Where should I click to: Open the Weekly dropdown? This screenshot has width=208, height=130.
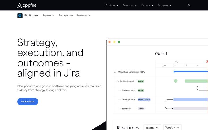[x=172, y=127]
